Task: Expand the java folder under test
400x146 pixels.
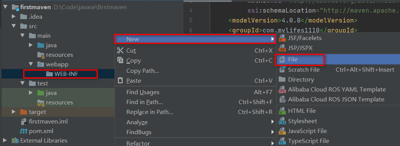Action: [31, 93]
